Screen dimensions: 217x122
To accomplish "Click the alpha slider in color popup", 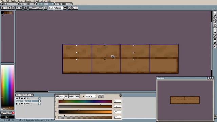I will [85, 117].
